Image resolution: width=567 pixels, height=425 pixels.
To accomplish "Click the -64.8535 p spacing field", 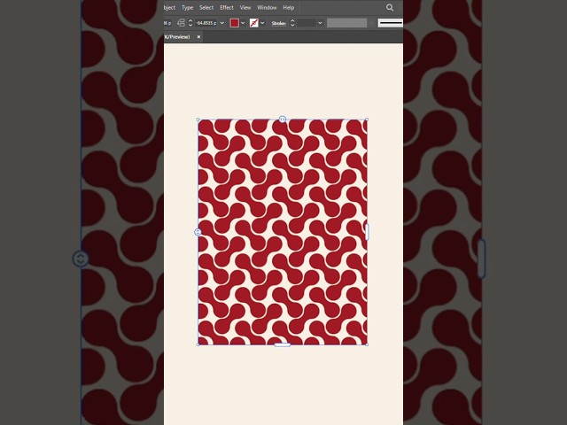I will 206,23.
